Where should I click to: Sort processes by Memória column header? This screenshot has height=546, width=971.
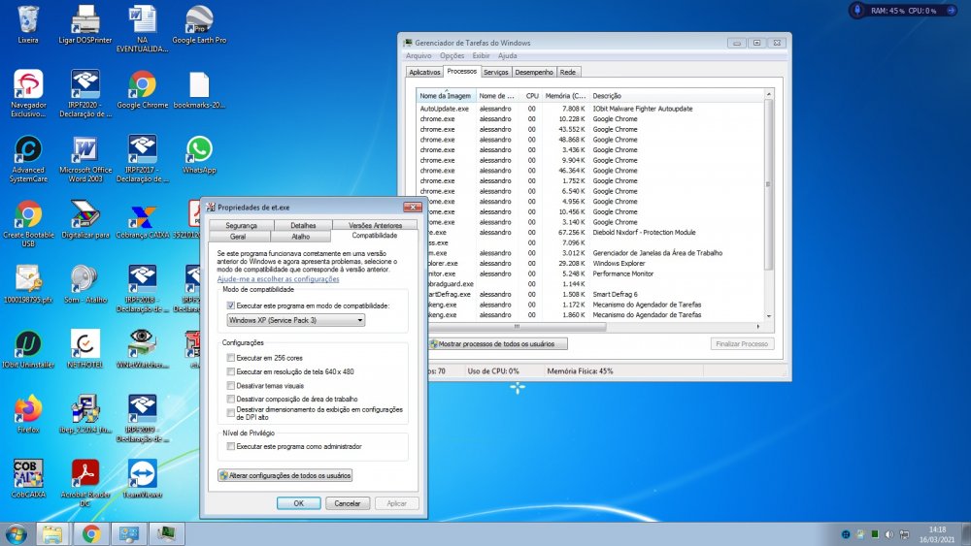pos(565,96)
